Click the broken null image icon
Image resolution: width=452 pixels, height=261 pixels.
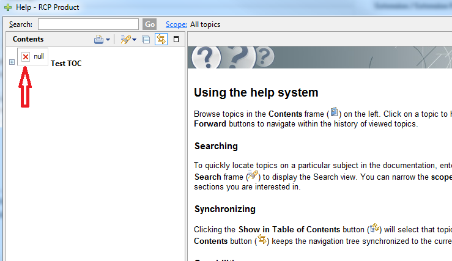point(26,57)
